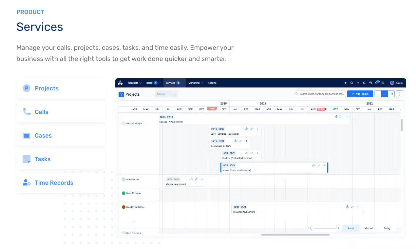The image size is (416, 249).
Task: Enable the column board view layout
Action: click(391, 94)
